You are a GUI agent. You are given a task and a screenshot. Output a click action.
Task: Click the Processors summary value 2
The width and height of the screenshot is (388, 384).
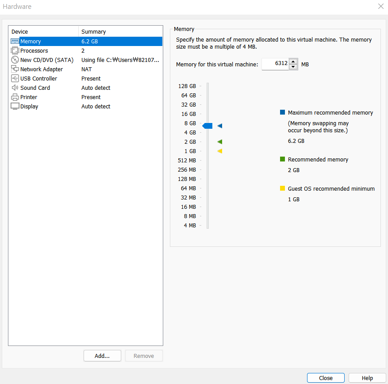pos(83,51)
